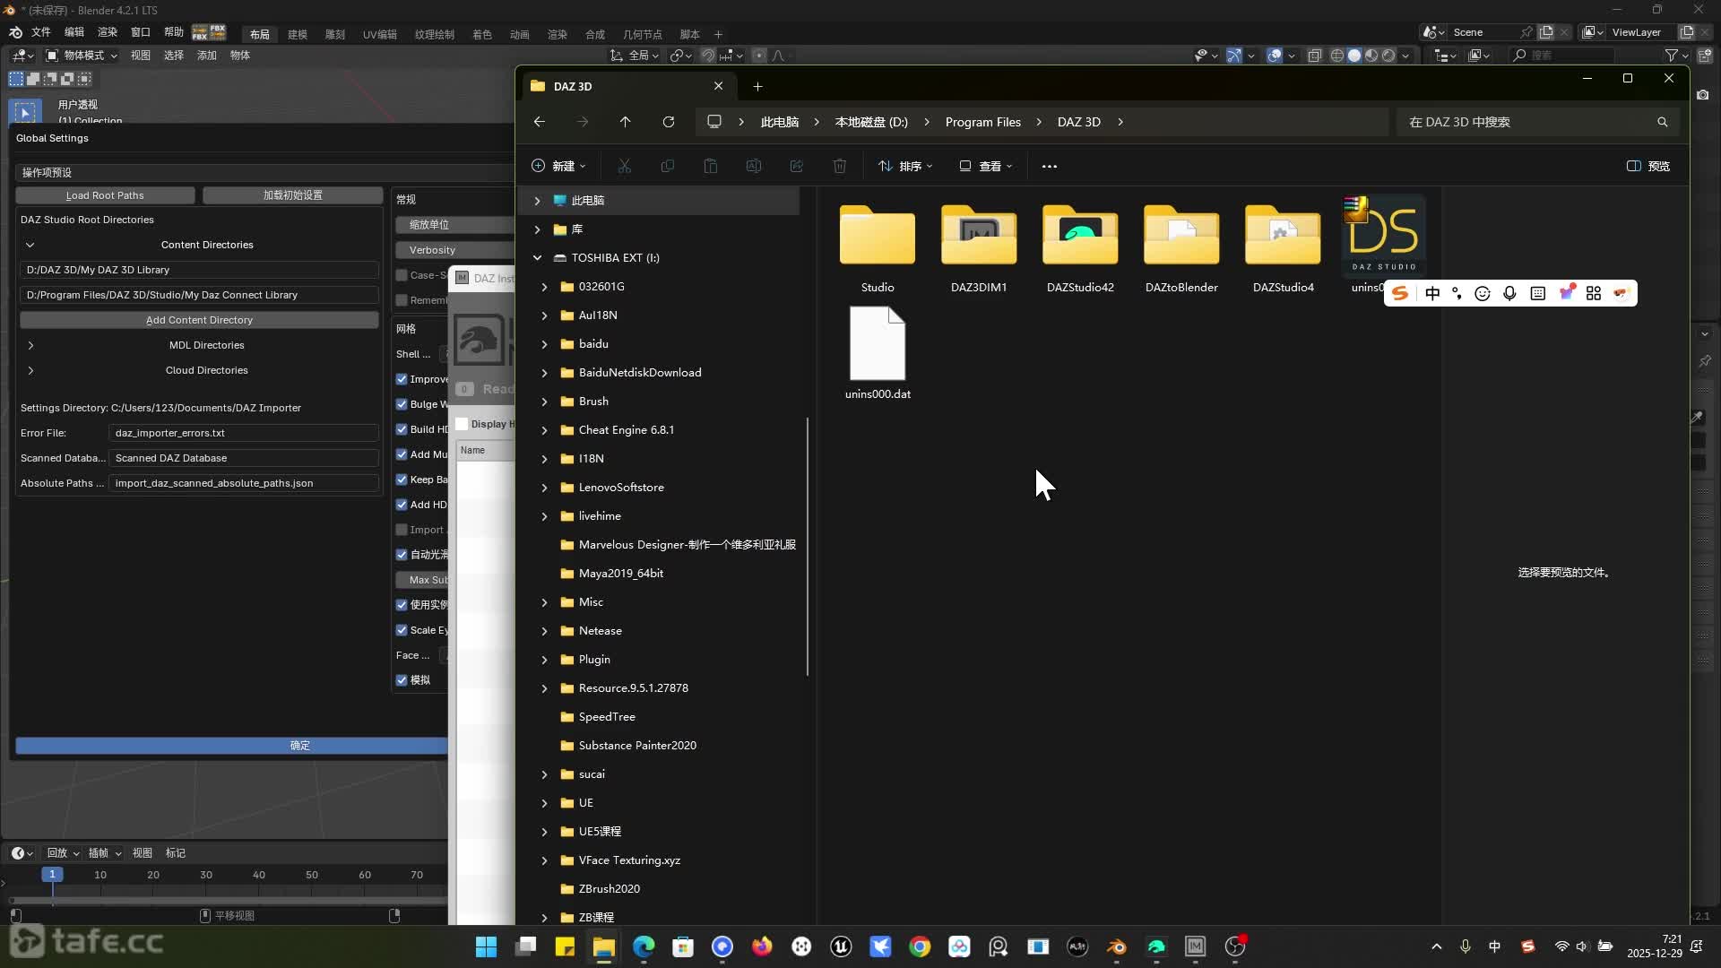Disable the Keep Ba... checkbox

click(x=402, y=480)
